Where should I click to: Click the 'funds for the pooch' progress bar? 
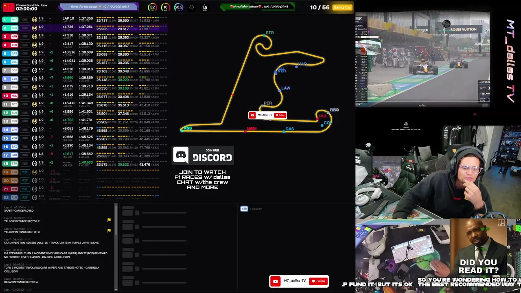99,7
